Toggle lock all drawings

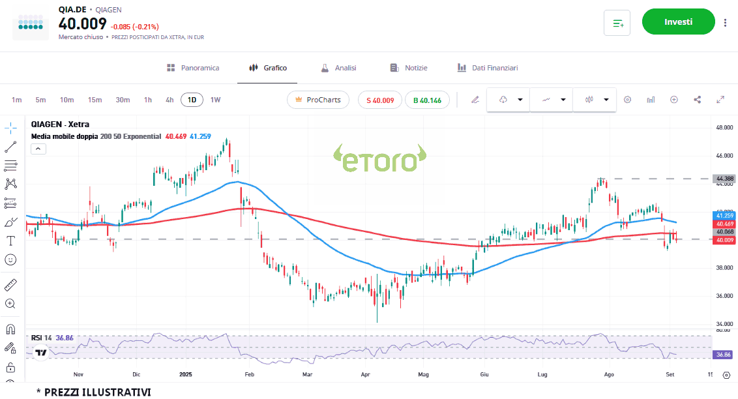(x=10, y=367)
